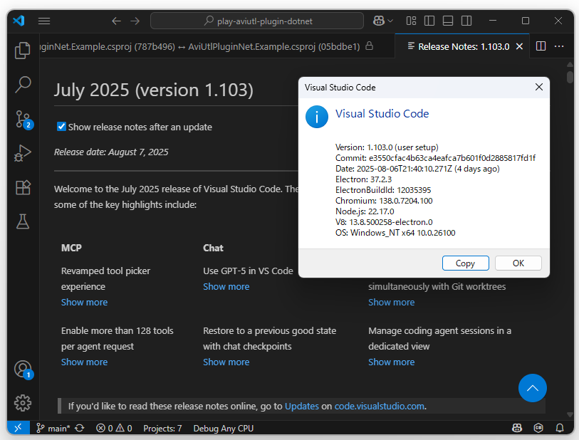Open the hamburger menu
The image size is (579, 440).
point(43,21)
